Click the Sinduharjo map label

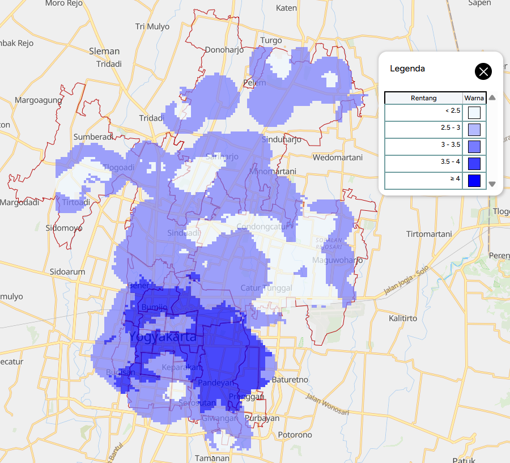point(281,139)
